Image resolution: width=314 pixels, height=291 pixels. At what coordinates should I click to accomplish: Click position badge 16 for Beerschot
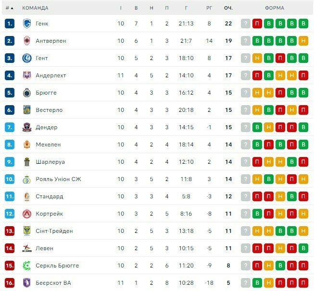click(10, 283)
